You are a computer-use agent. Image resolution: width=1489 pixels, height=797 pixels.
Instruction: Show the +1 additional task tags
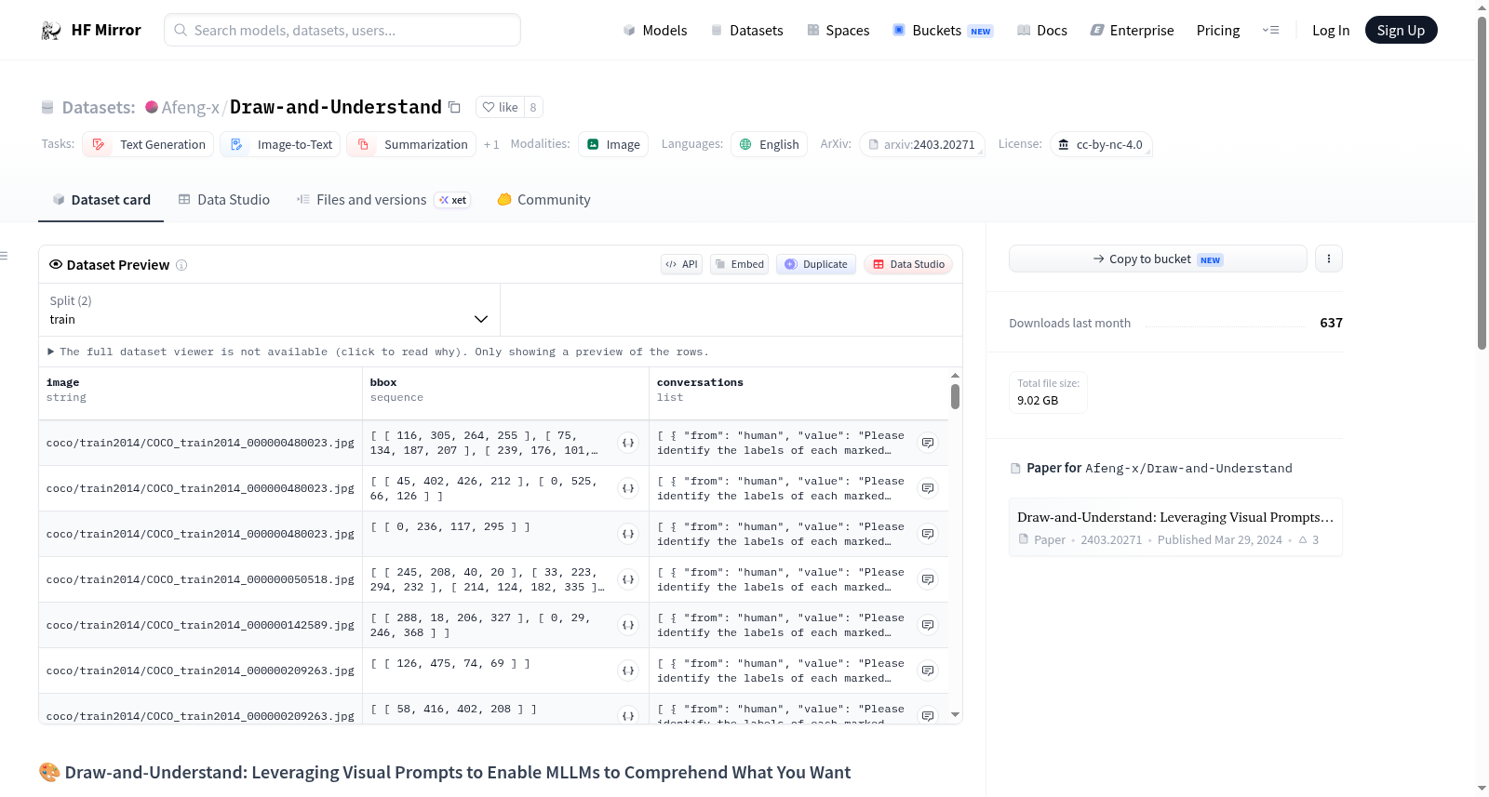(x=491, y=144)
